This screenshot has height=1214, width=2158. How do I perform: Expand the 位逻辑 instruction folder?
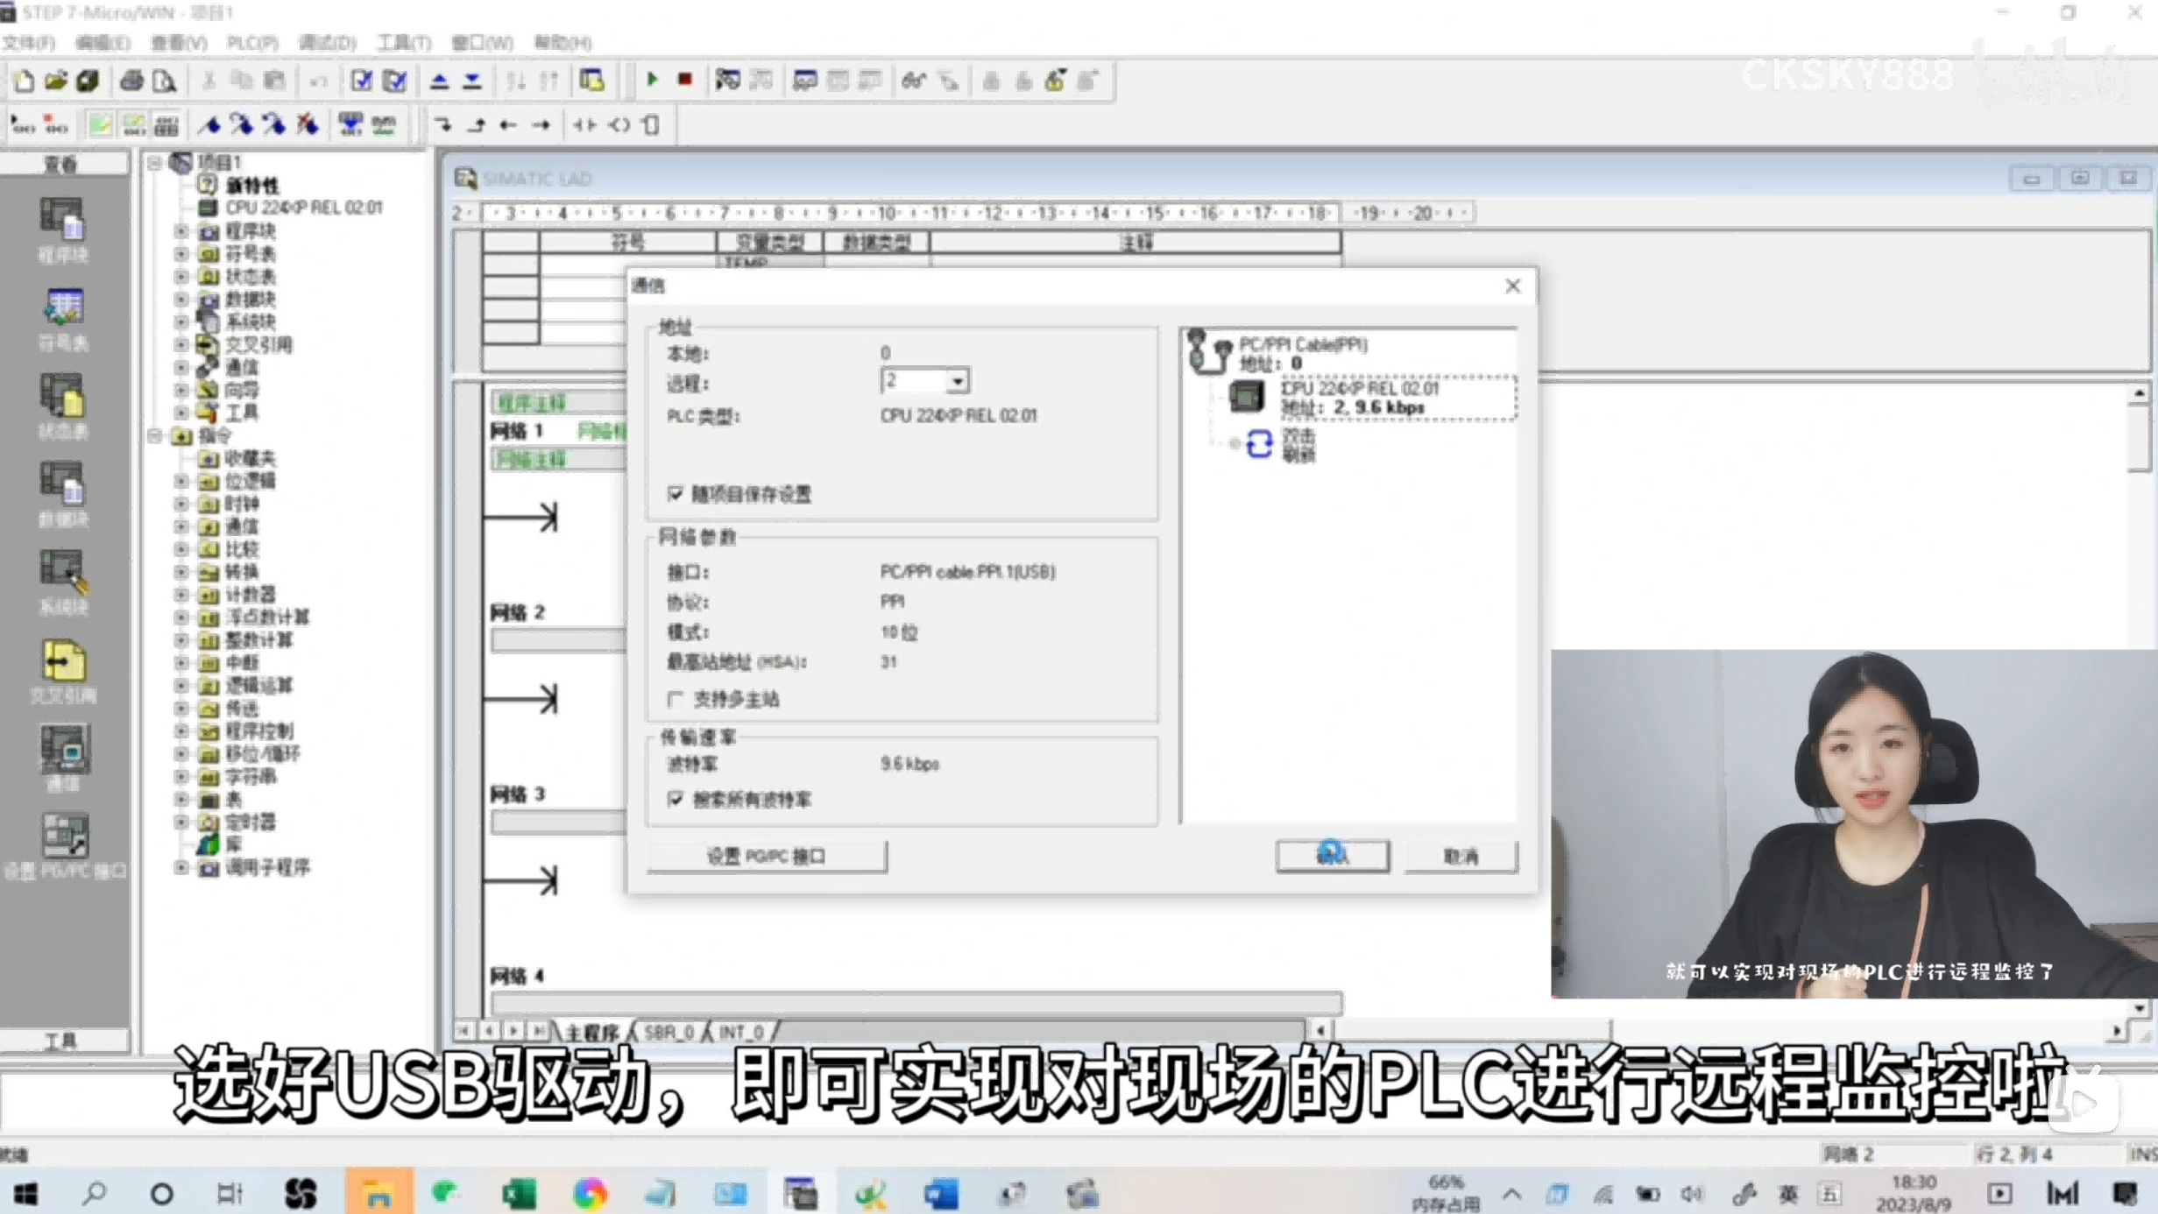click(181, 481)
